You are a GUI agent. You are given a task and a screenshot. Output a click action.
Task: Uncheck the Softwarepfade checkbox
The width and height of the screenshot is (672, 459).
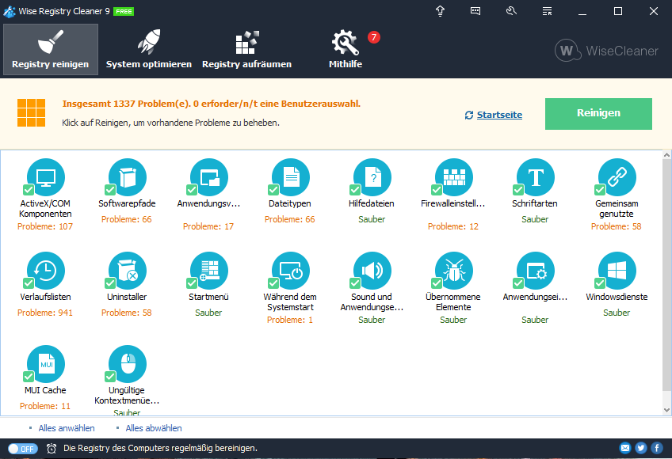[110, 190]
